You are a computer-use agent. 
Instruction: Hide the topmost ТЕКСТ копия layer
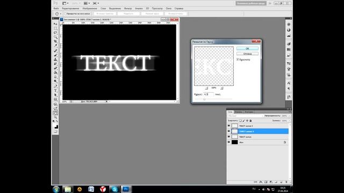229,126
